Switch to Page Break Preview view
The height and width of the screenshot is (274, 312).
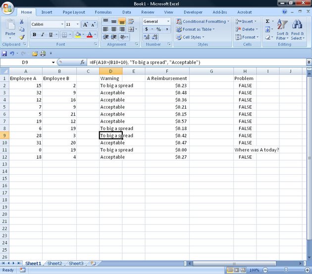point(243,270)
